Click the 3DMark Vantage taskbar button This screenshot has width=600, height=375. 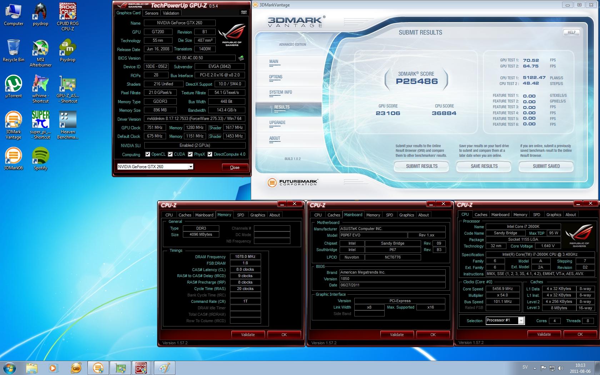pyautogui.click(x=98, y=368)
